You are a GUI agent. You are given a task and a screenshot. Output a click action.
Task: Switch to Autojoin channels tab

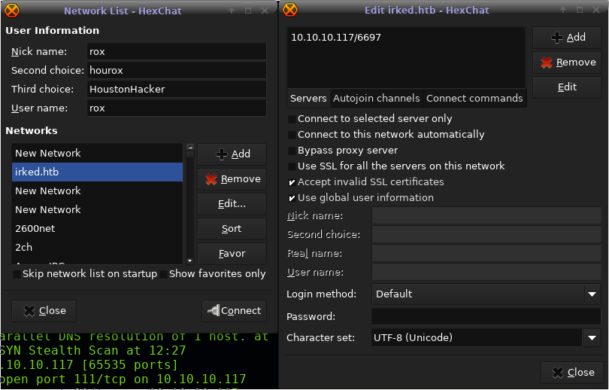click(376, 99)
